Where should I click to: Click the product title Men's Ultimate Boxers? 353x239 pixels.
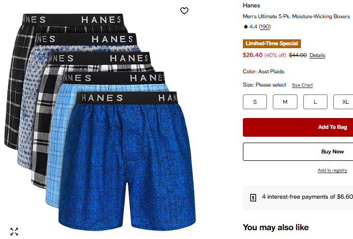[x=296, y=16]
